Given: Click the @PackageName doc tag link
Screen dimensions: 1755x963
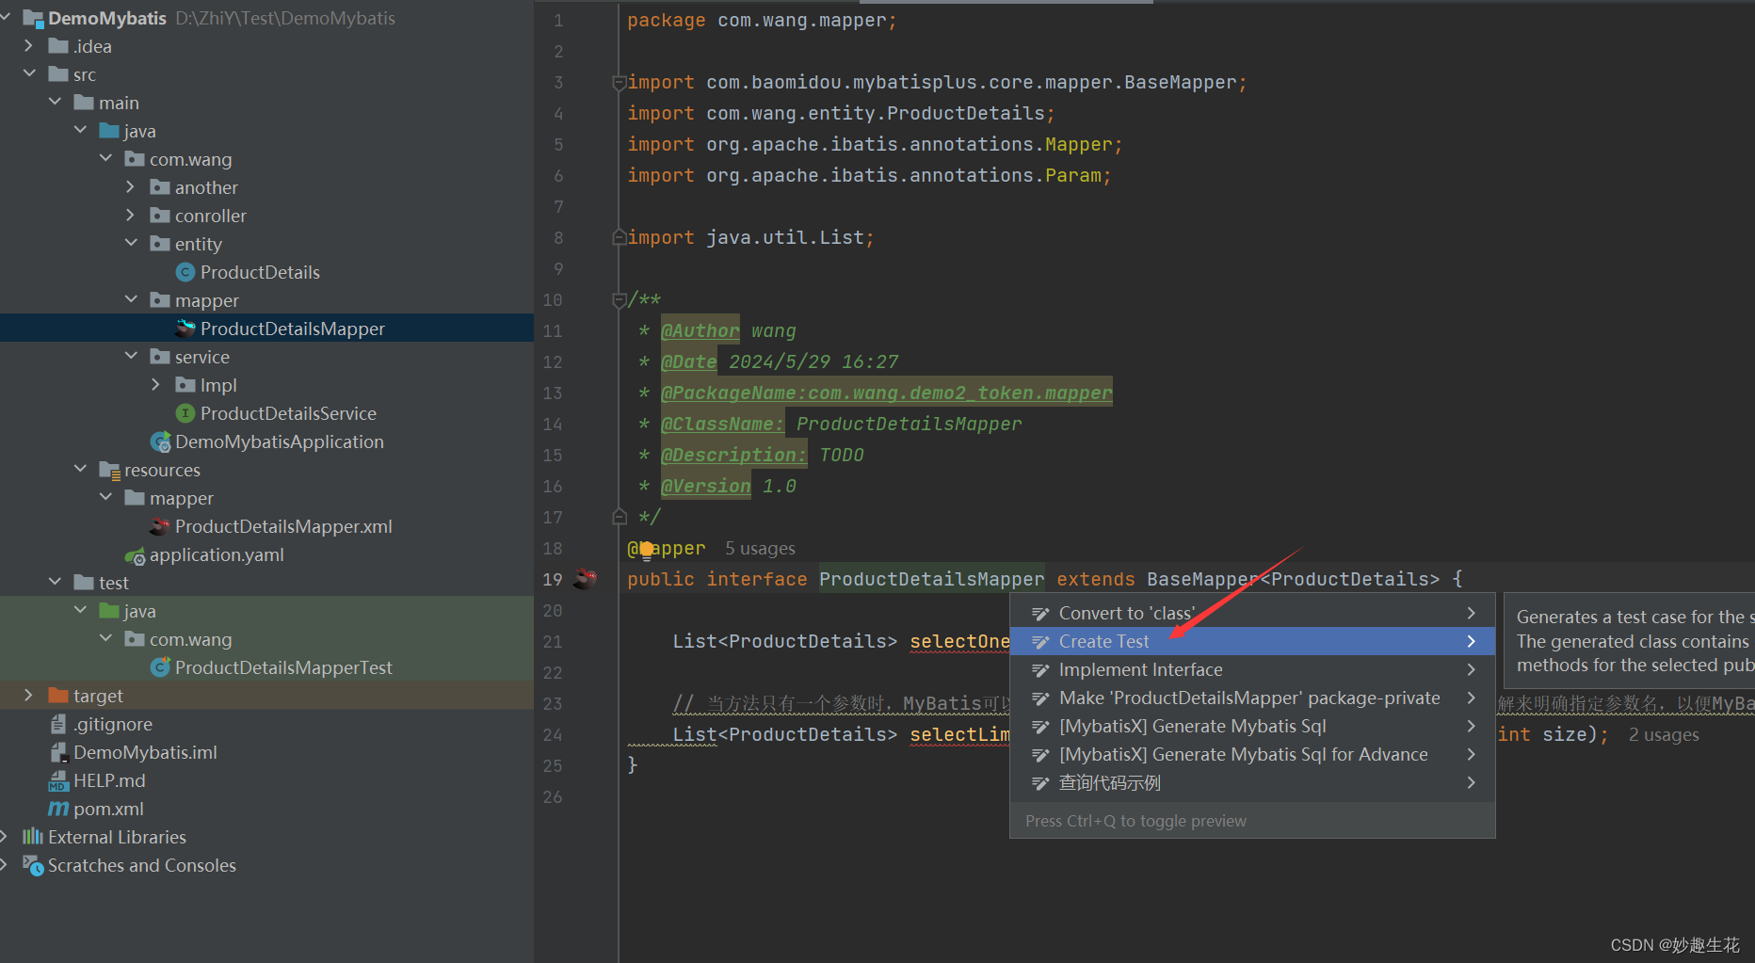Looking at the screenshot, I should [x=886, y=393].
